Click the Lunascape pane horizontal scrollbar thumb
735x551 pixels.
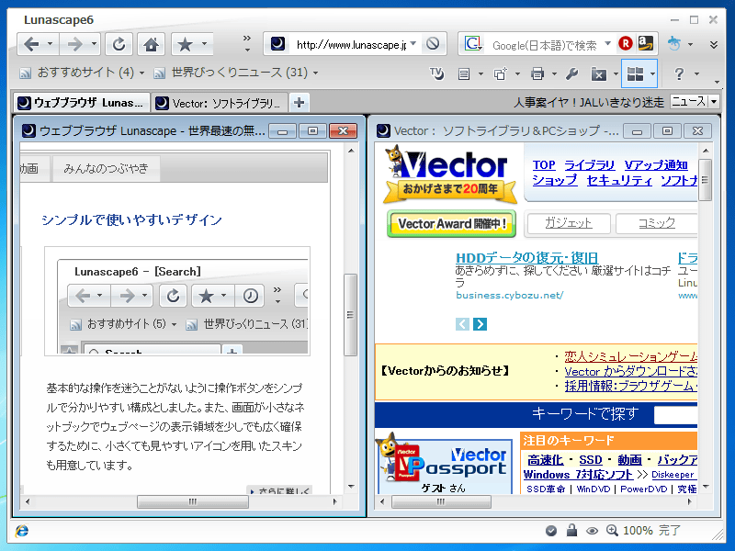[193, 501]
